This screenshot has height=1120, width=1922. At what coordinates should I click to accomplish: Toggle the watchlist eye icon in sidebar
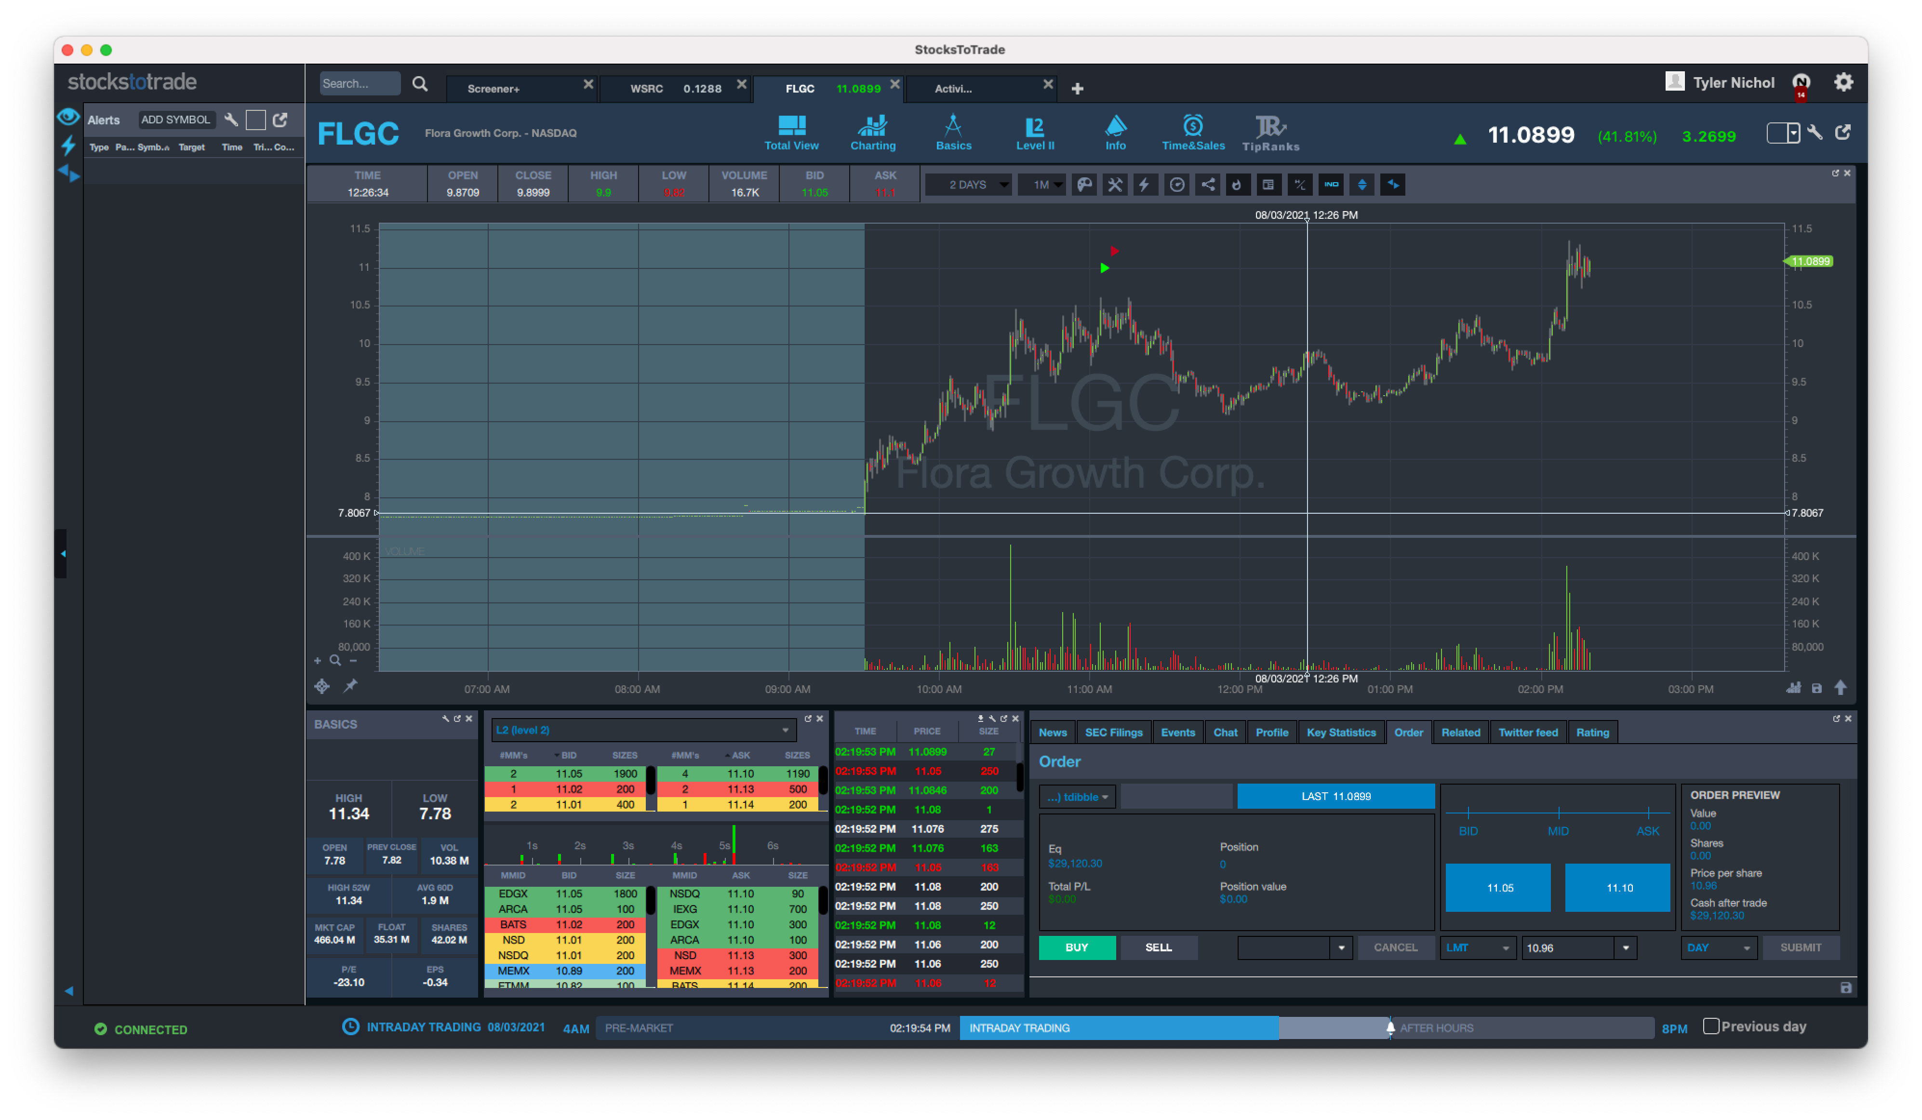click(68, 117)
